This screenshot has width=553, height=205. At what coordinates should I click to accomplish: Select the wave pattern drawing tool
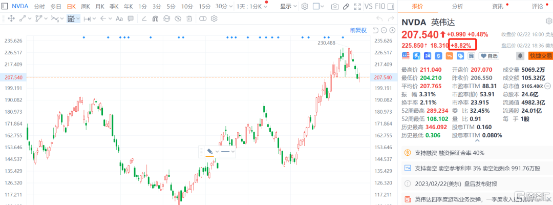coord(54,18)
